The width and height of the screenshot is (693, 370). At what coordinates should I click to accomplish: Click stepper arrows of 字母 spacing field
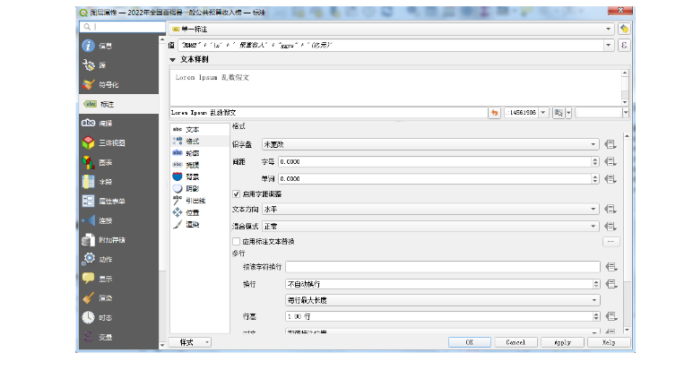click(x=595, y=161)
